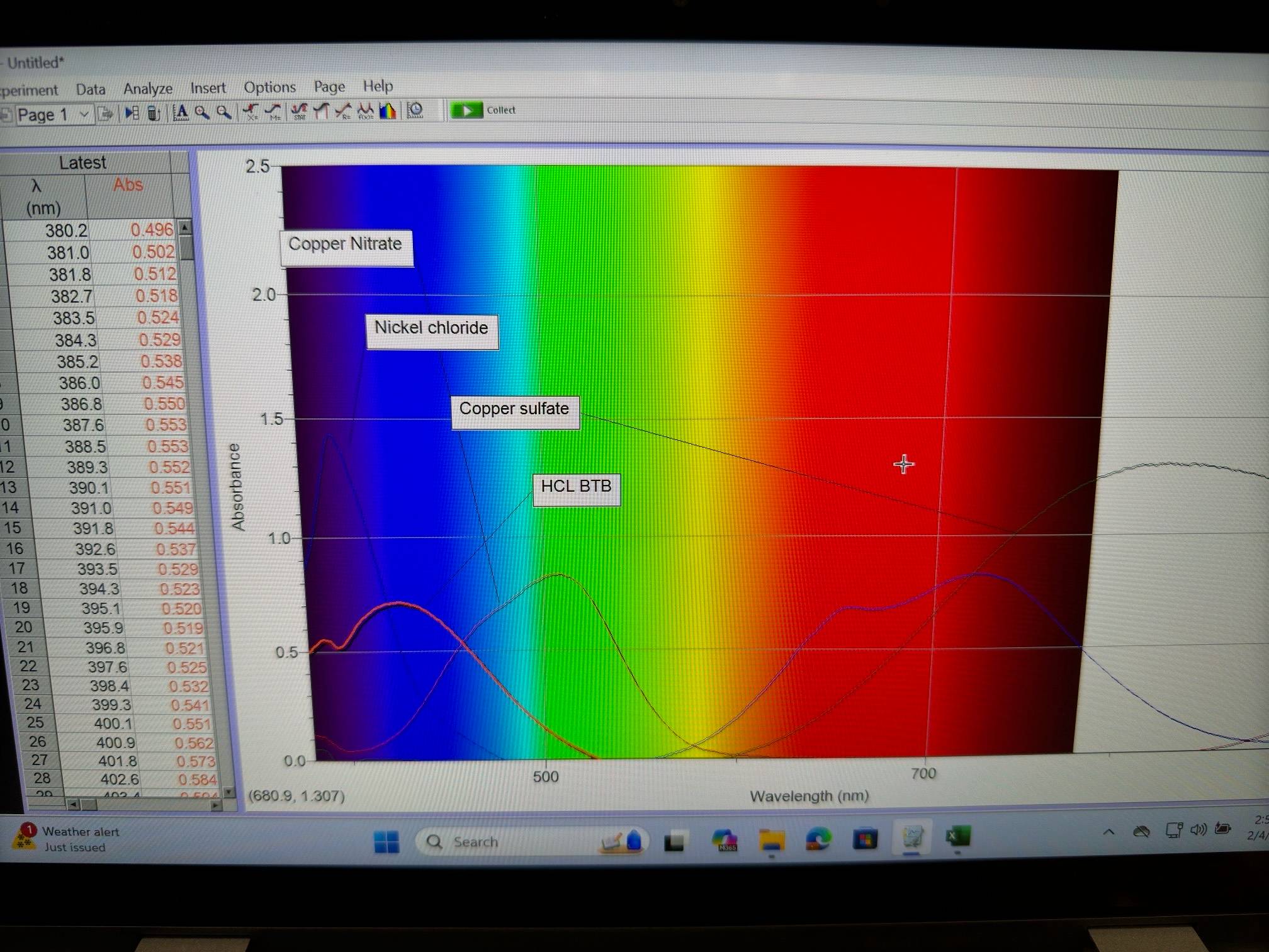Select the Copper sulfate graph label

coord(515,412)
